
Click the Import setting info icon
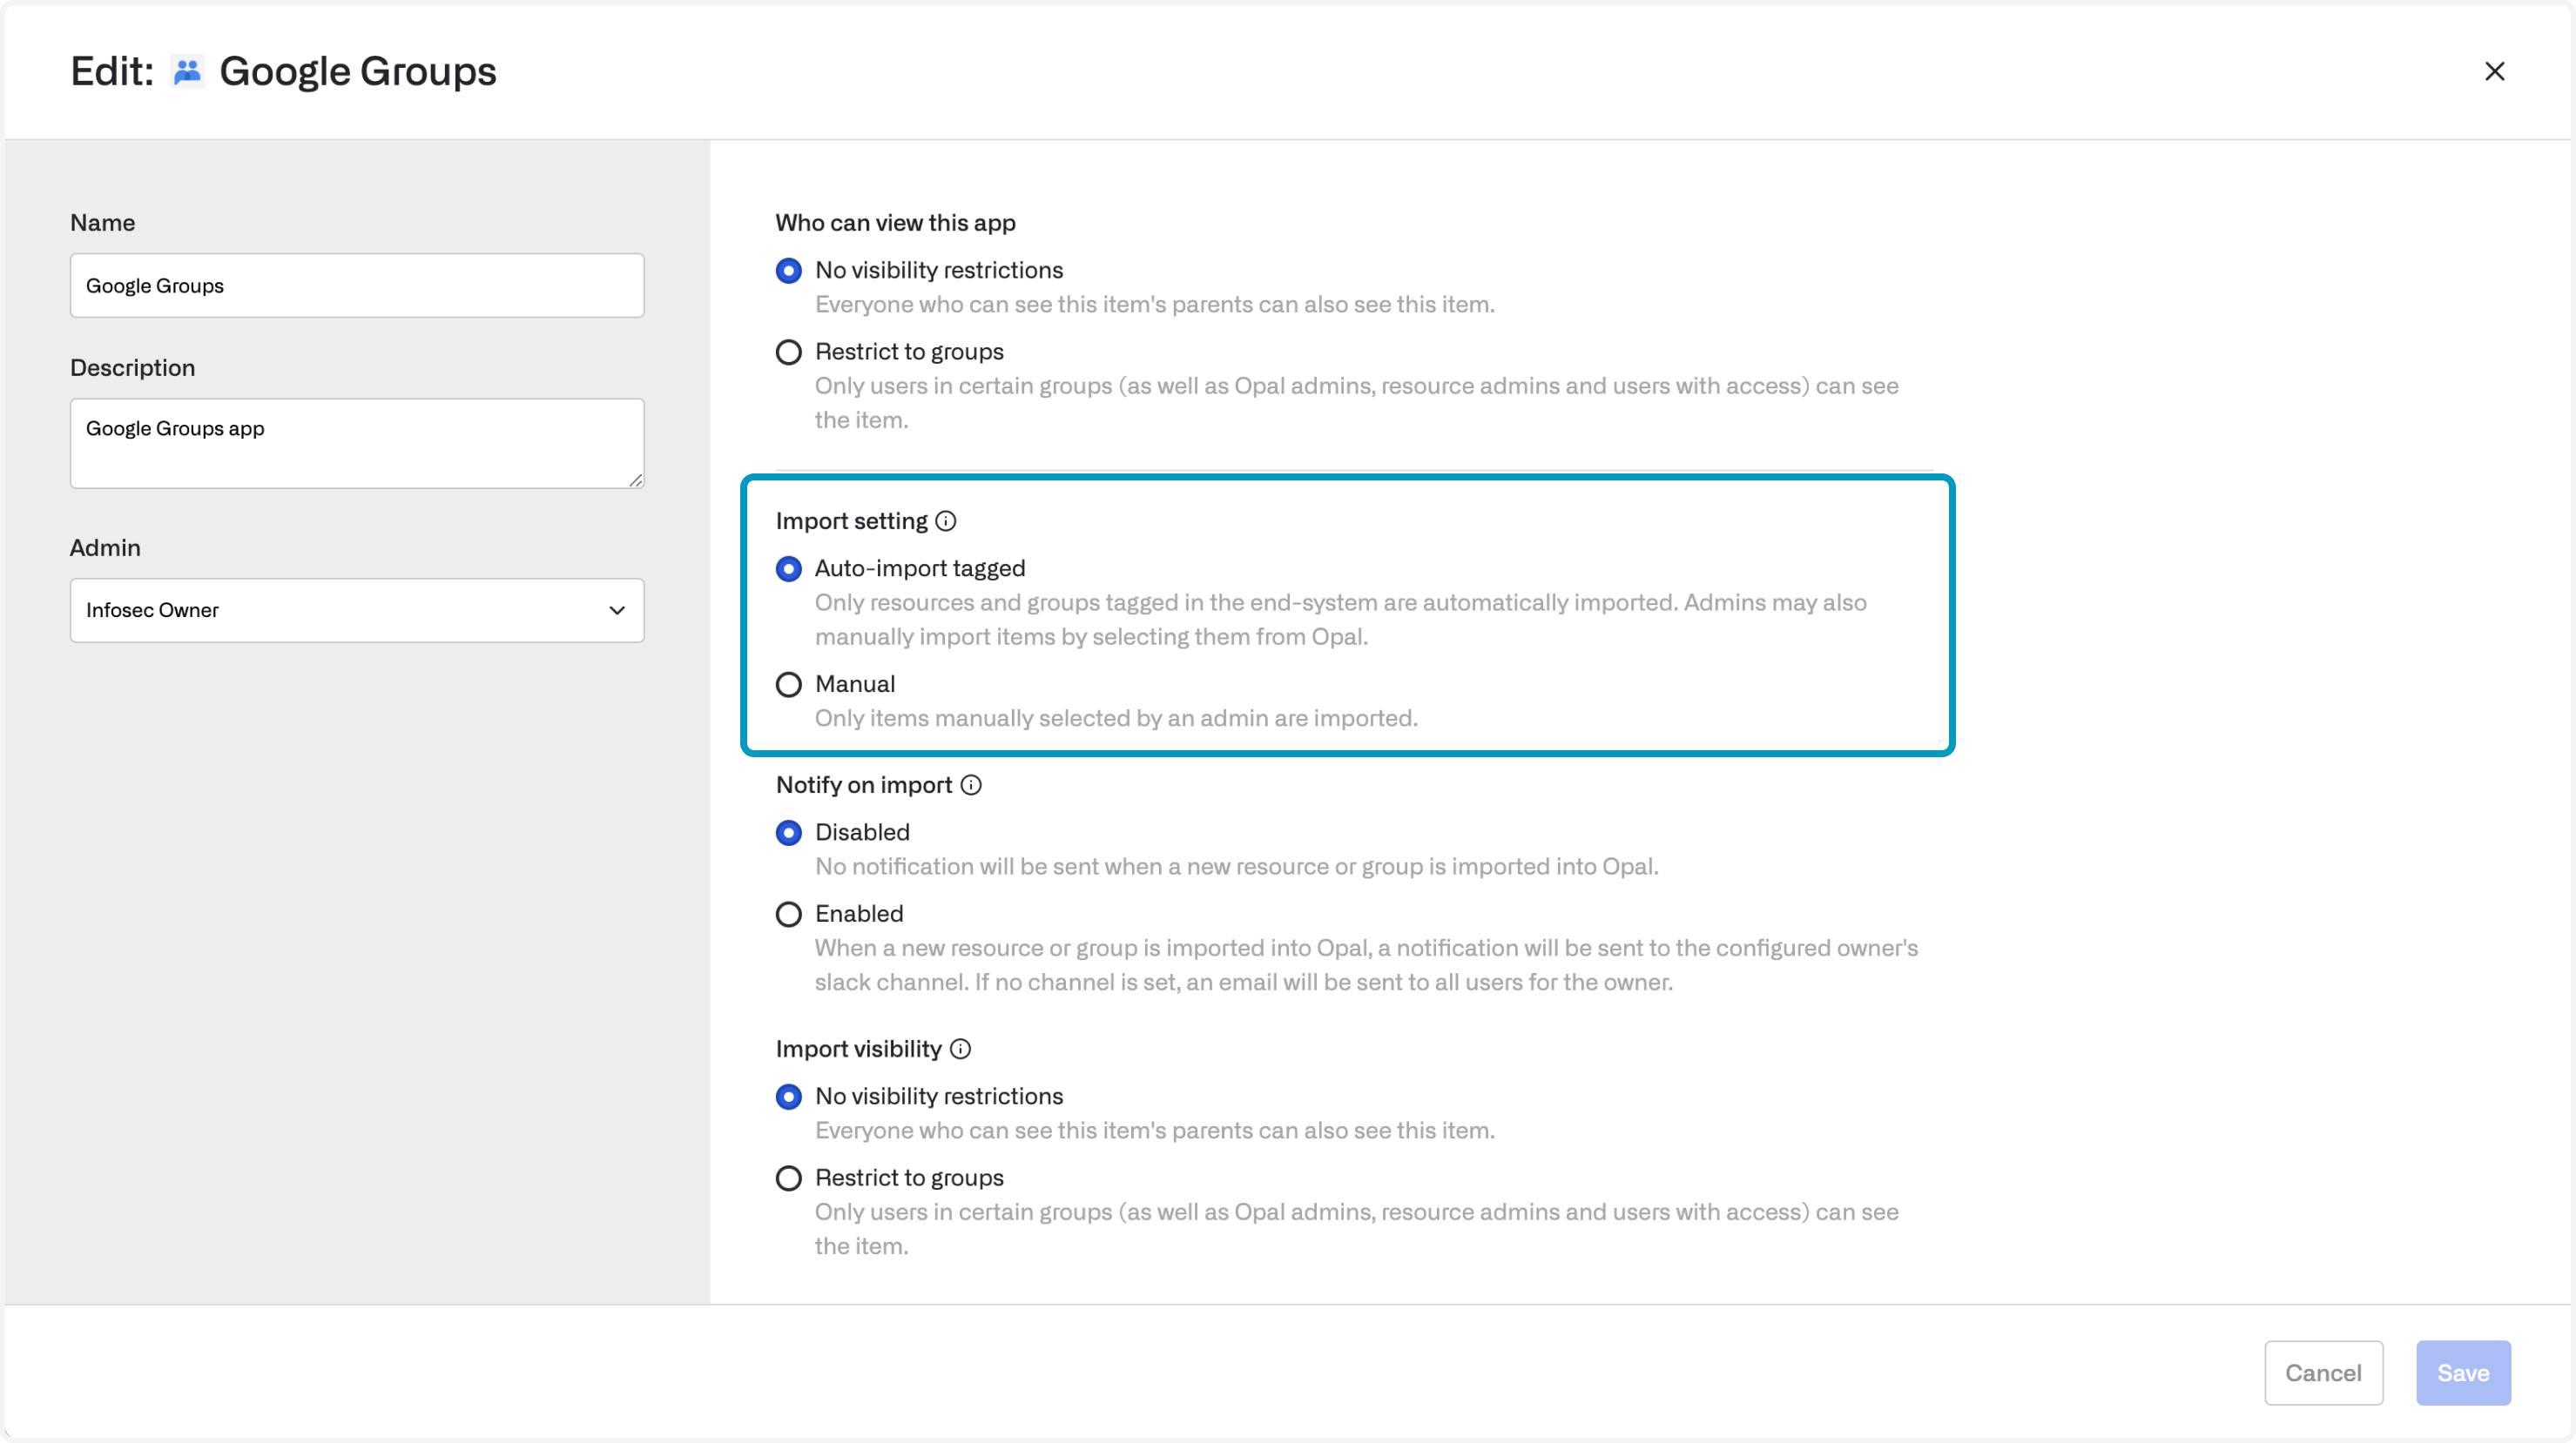pos(945,520)
